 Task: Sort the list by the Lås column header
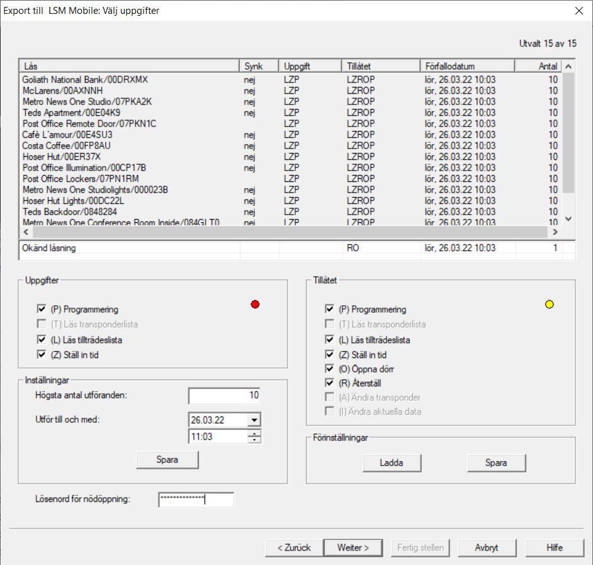click(129, 66)
